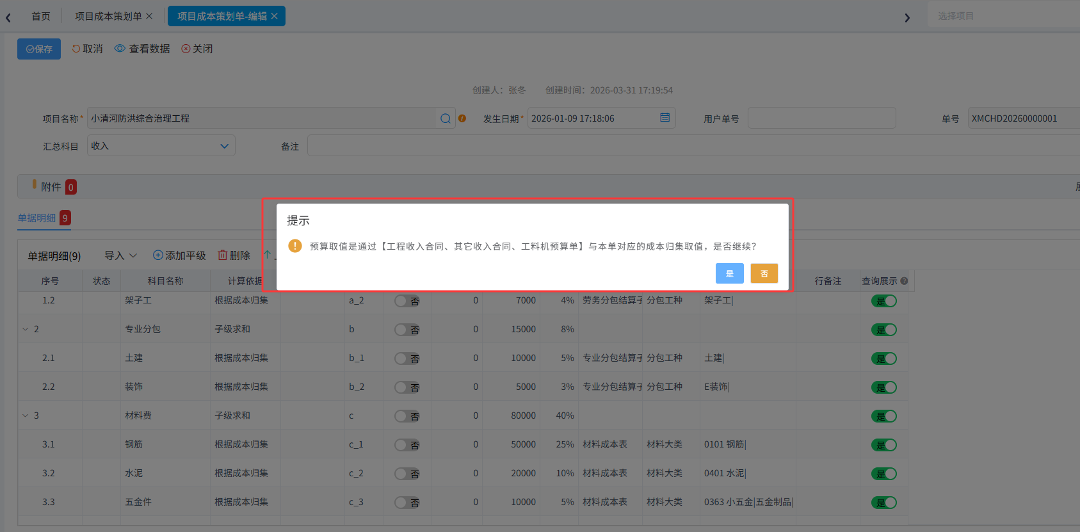Select the 项目成本策划单-编辑 tab
Viewport: 1080px width, 532px height.
click(x=222, y=16)
